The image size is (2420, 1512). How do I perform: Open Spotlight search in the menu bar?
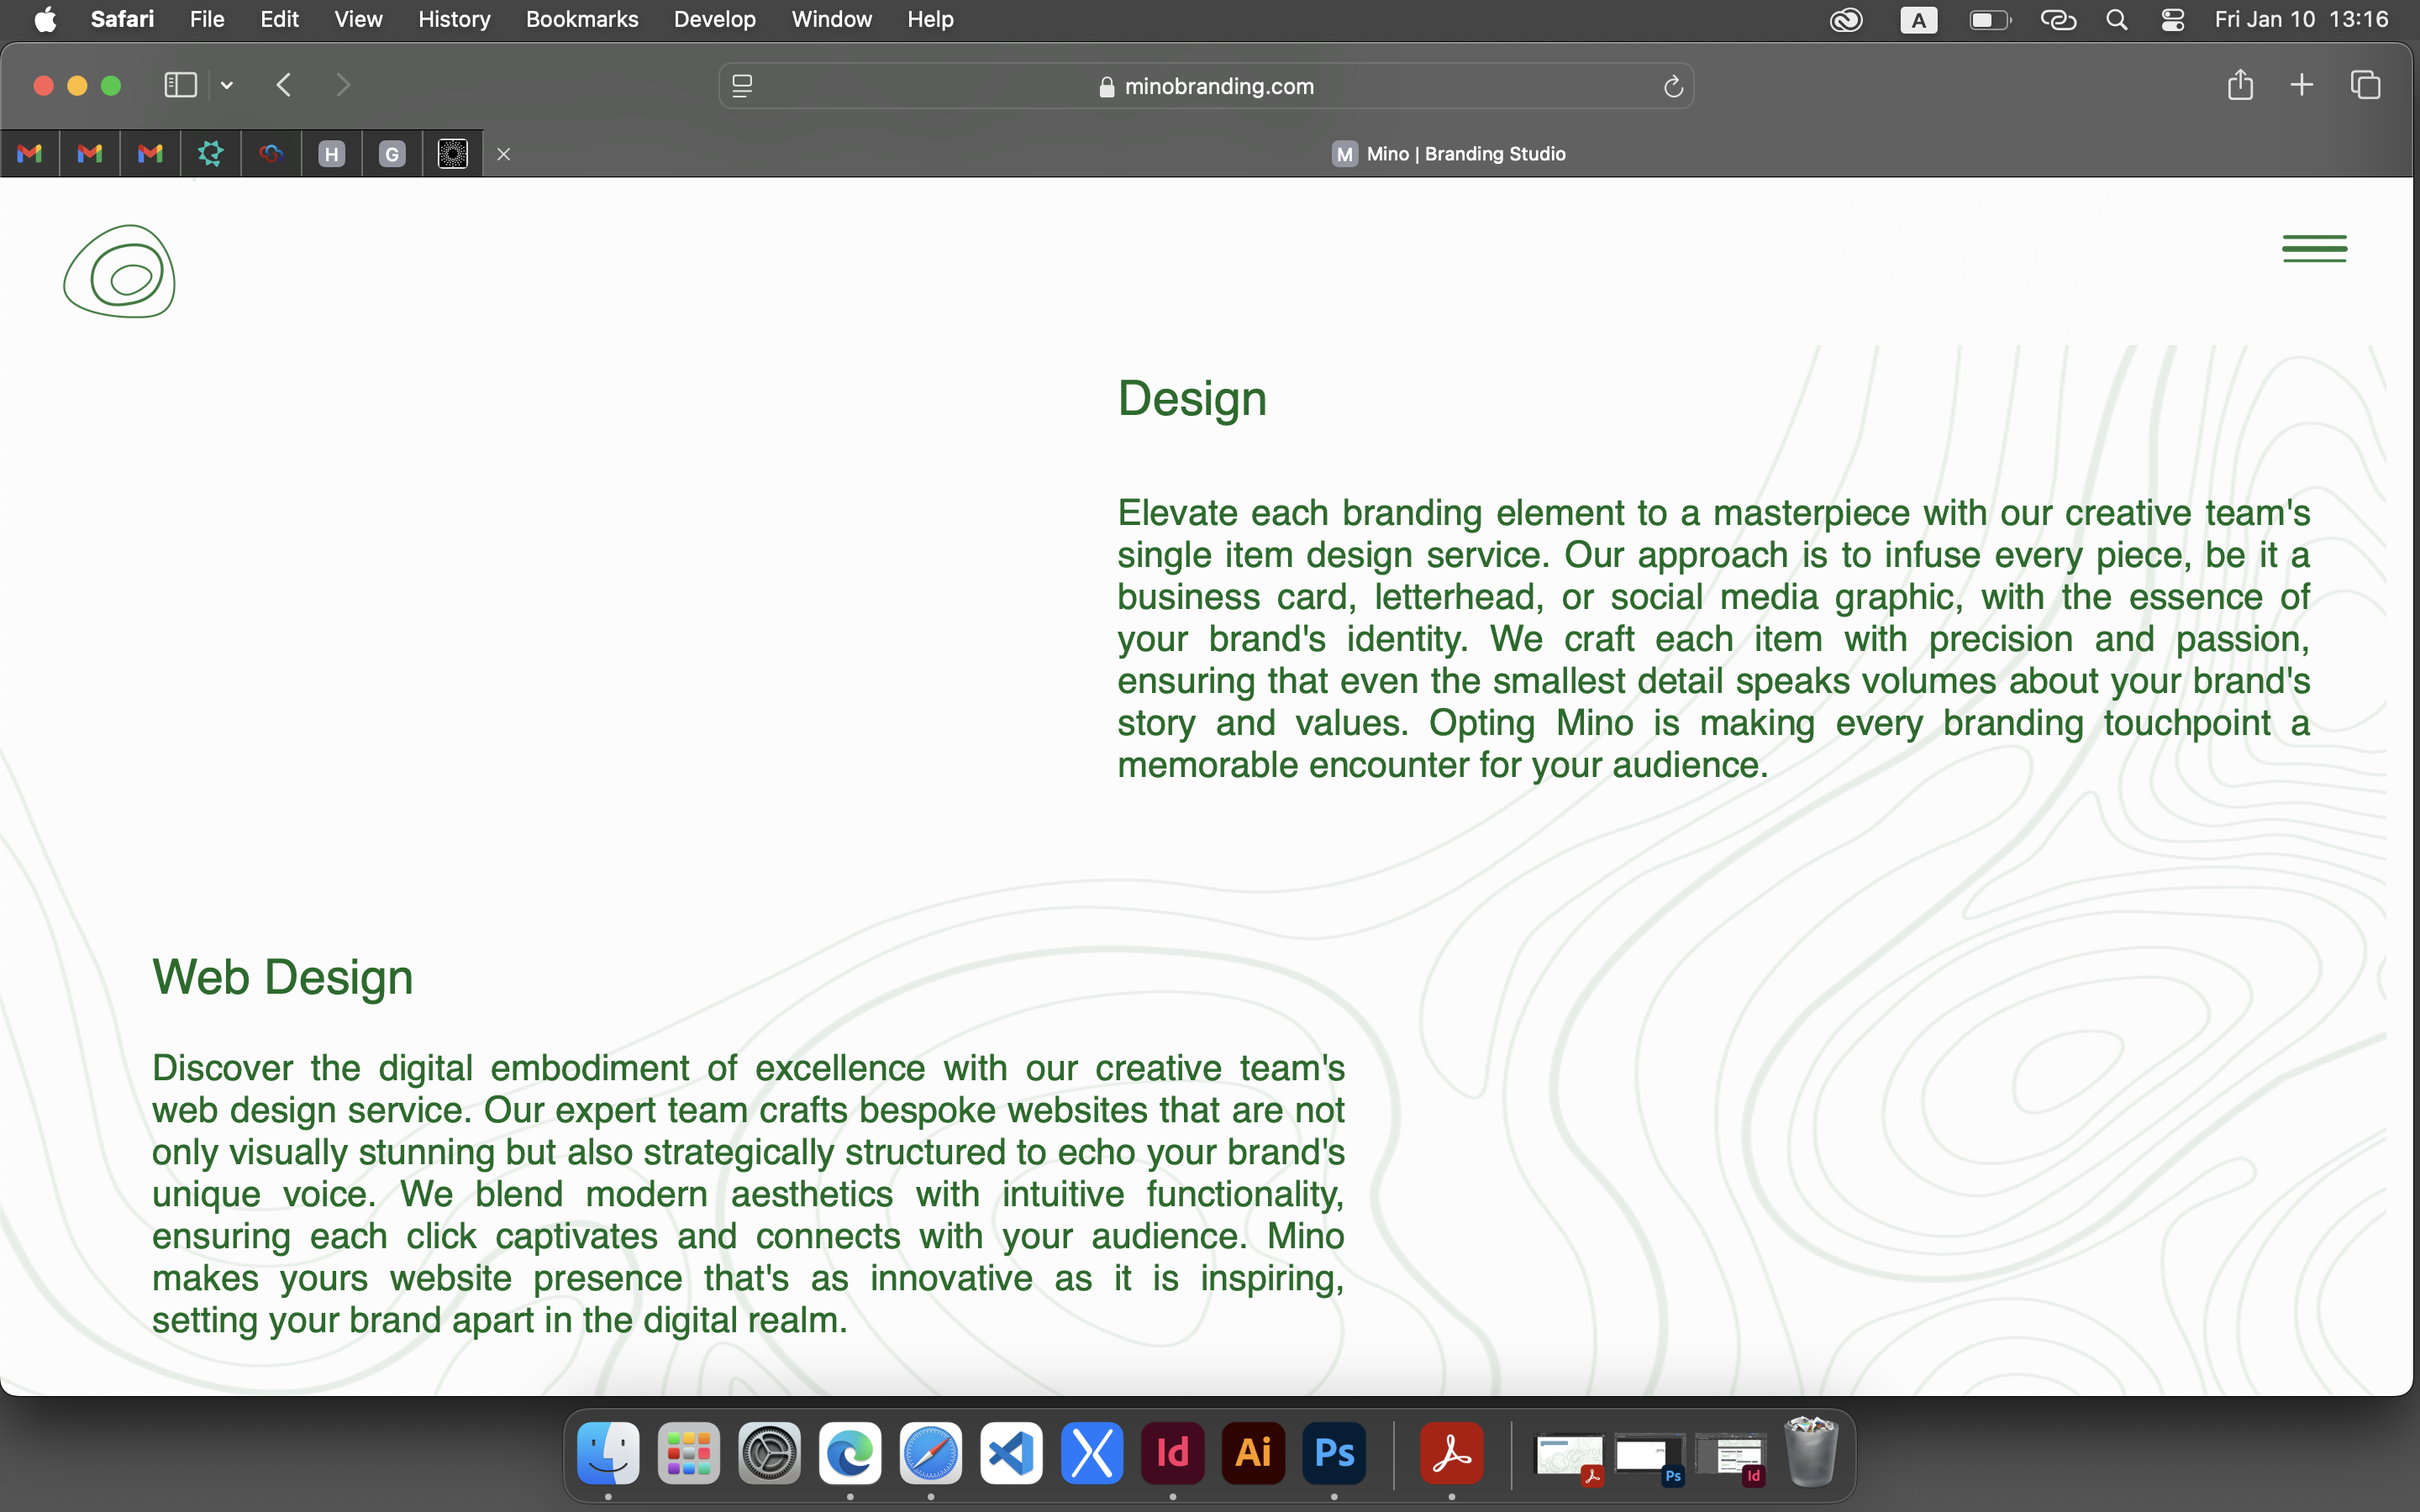point(2116,20)
